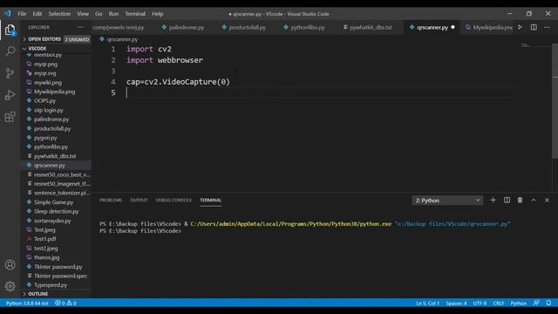The width and height of the screenshot is (558, 314).
Task: Open errors and warnings count in status bar
Action: 66,303
